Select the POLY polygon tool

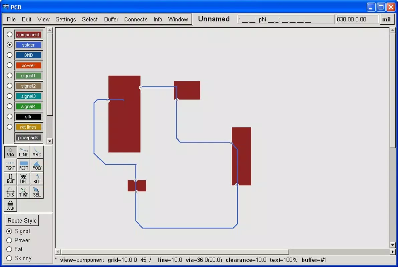pos(37,165)
